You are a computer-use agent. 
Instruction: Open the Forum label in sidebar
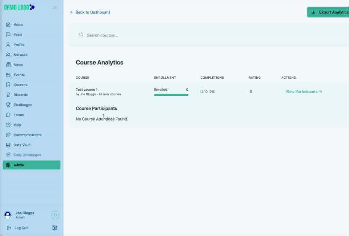(19, 115)
